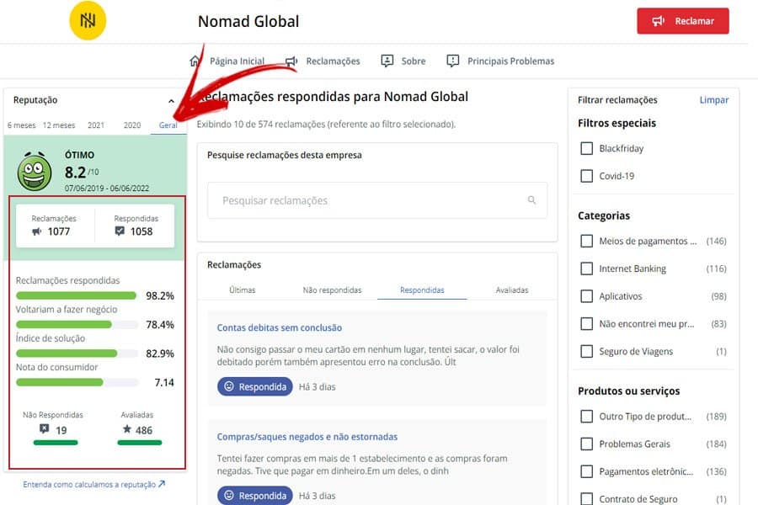Toggle the 'Não encontrei meu pr...' checkbox
This screenshot has height=505, width=758.
point(586,323)
